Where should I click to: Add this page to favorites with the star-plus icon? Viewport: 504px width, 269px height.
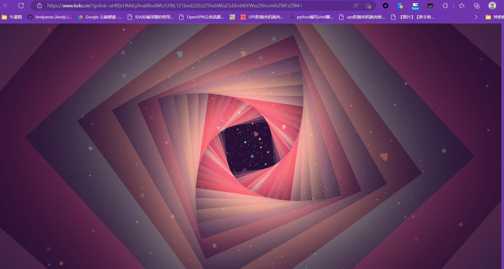(368, 6)
